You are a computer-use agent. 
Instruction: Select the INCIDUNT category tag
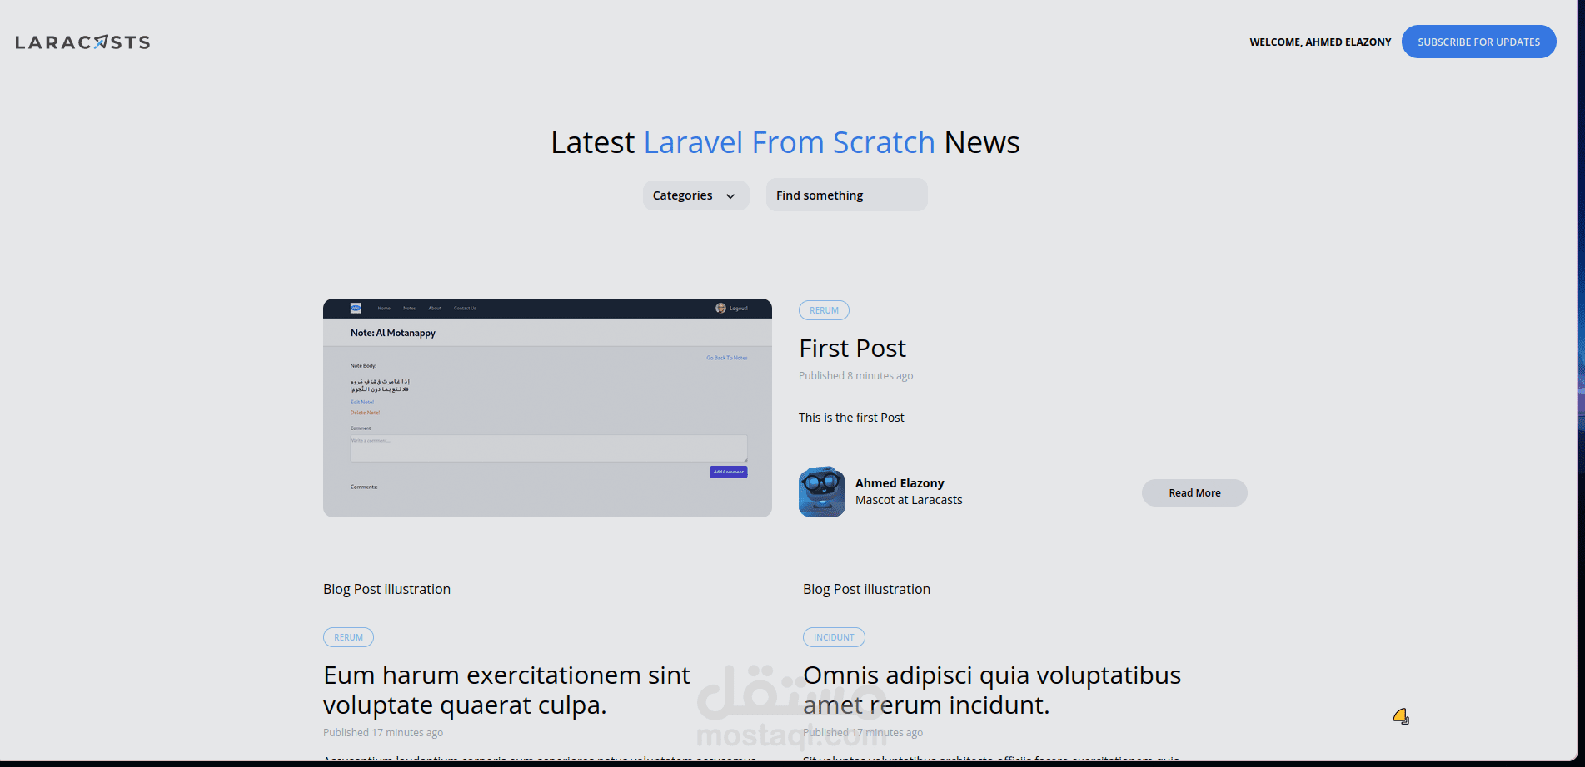coord(834,637)
